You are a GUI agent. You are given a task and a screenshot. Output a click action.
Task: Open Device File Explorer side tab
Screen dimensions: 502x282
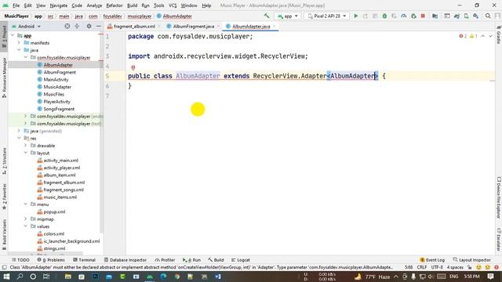[499, 197]
